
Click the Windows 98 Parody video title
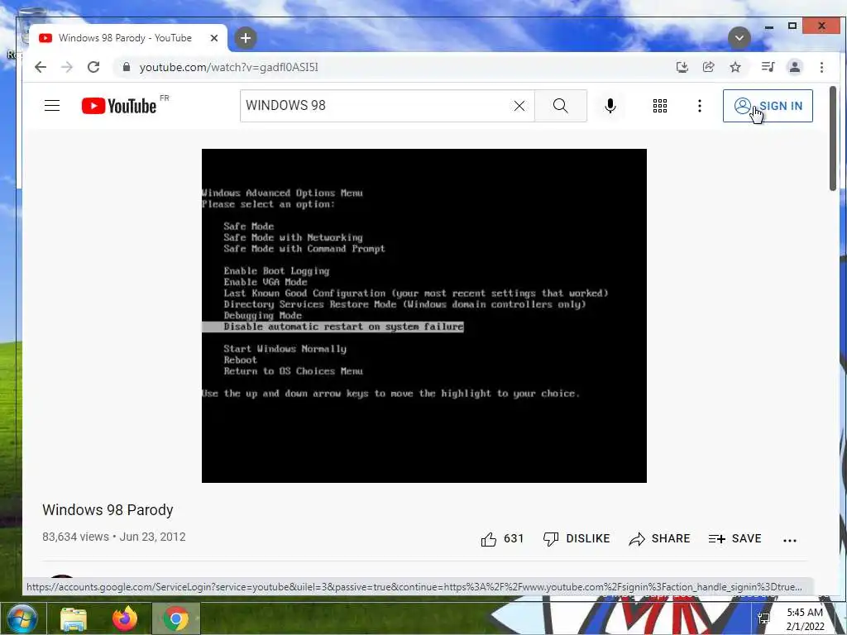pyautogui.click(x=108, y=509)
